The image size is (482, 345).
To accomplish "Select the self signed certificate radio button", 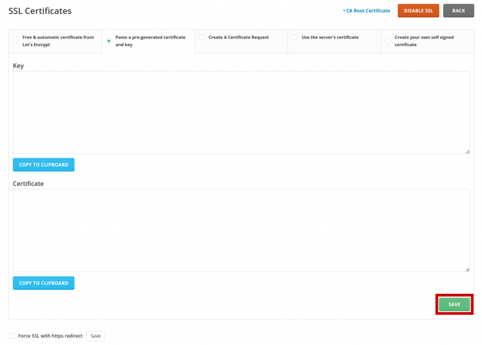I will coord(388,41).
